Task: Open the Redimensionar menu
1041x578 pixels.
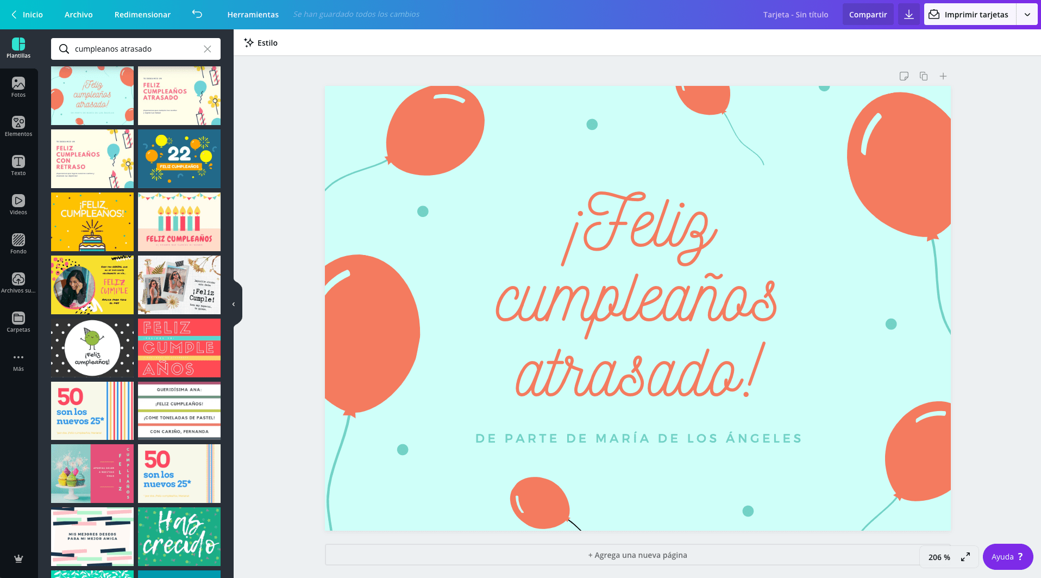Action: (142, 15)
